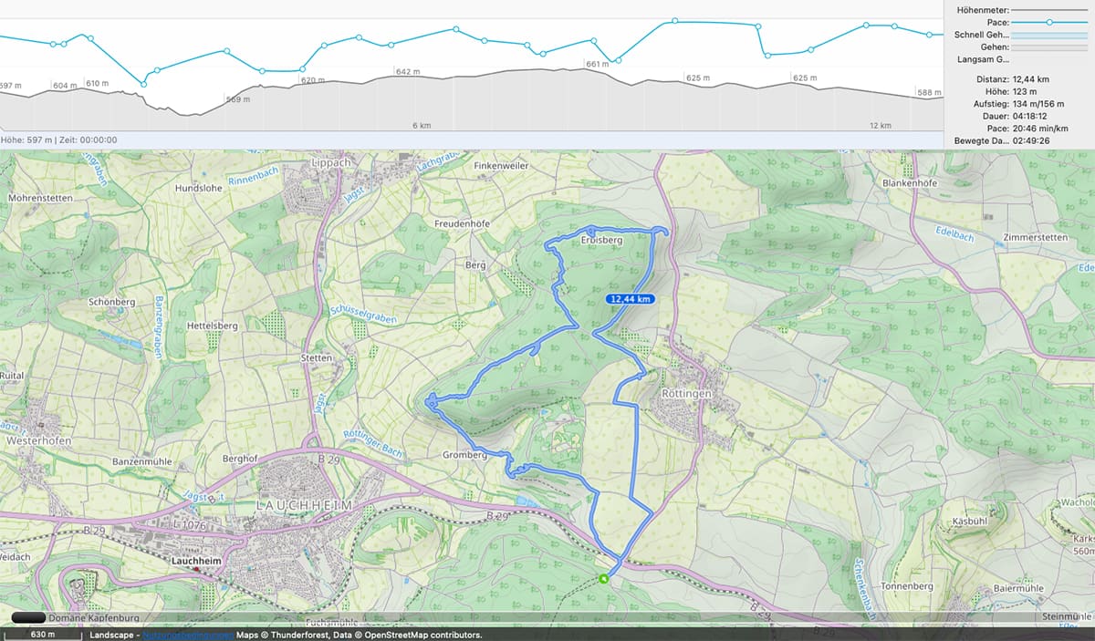1095x641 pixels.
Task: Click the 630 m map scale bar
Action: click(x=42, y=635)
